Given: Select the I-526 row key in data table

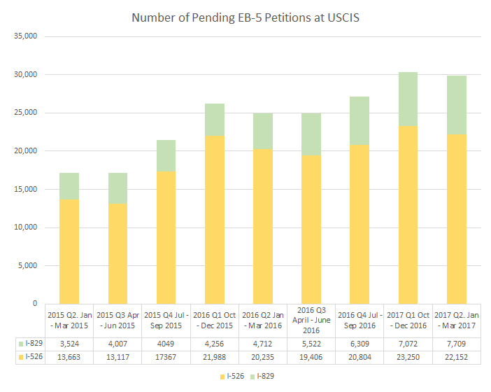Looking at the screenshot, I should pyautogui.click(x=25, y=358).
